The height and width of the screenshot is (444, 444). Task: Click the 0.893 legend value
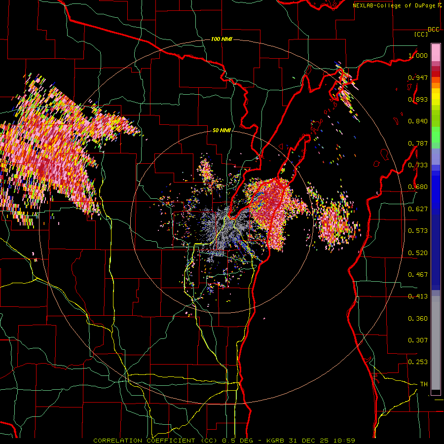point(418,99)
